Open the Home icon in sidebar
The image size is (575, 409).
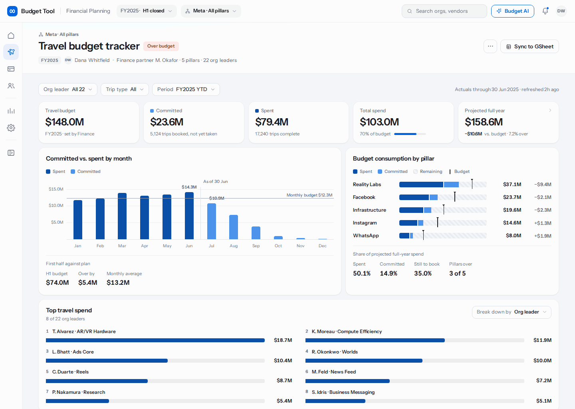tap(11, 36)
